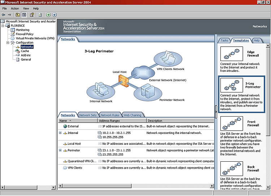Viewport: 271px width, 196px height.
Task: Sort by the Description column header
Action: pos(180,121)
